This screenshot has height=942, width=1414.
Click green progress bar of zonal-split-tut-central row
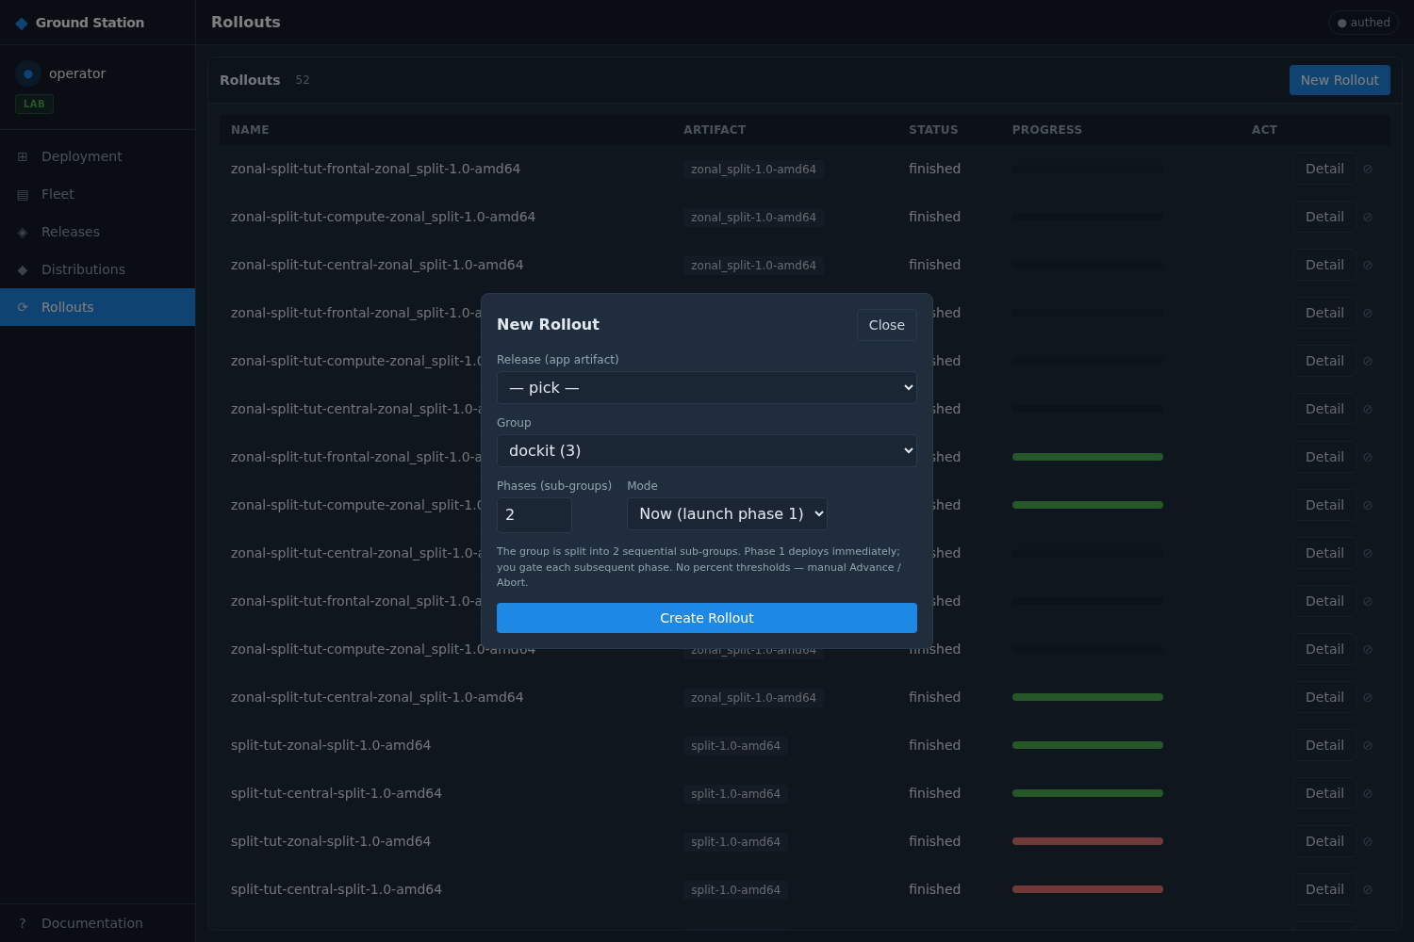click(1088, 697)
